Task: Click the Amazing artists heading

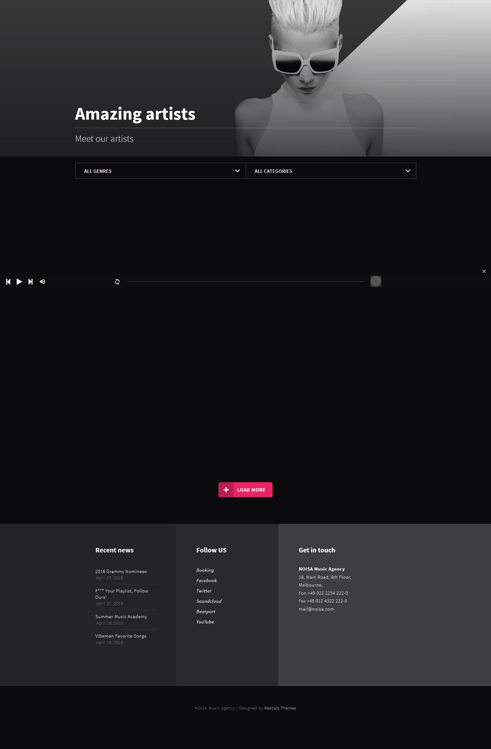Action: (x=135, y=114)
